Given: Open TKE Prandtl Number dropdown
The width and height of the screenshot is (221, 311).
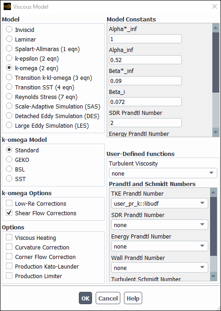Looking at the screenshot, I should click(159, 203).
